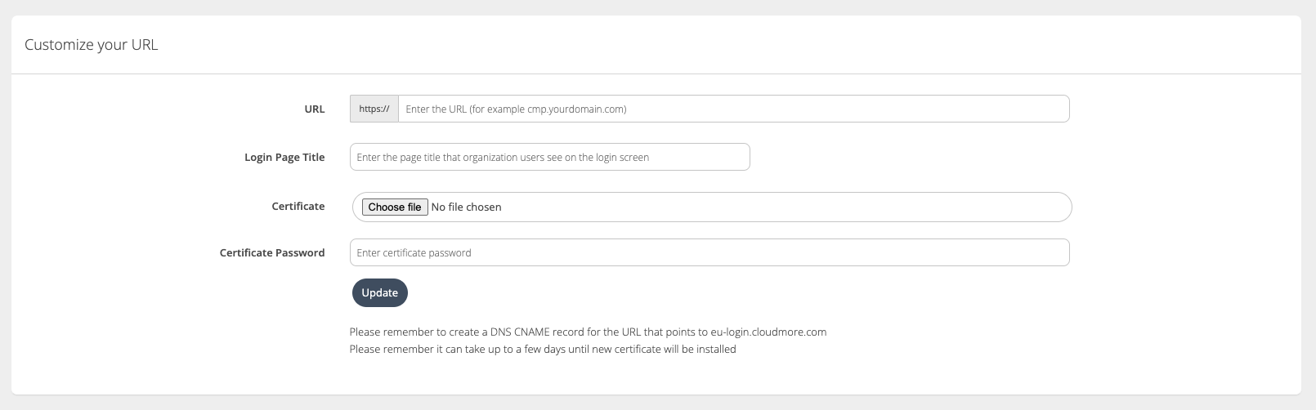Click the new certificate installation notice
Viewport: 1316px width, 410px height.
click(x=542, y=349)
